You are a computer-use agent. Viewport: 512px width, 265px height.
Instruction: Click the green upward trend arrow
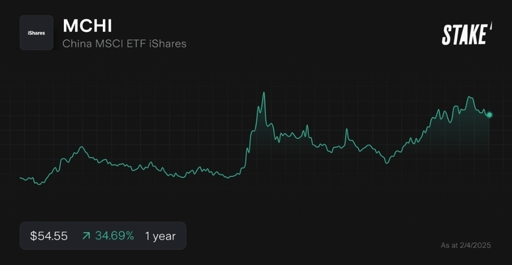click(x=86, y=236)
